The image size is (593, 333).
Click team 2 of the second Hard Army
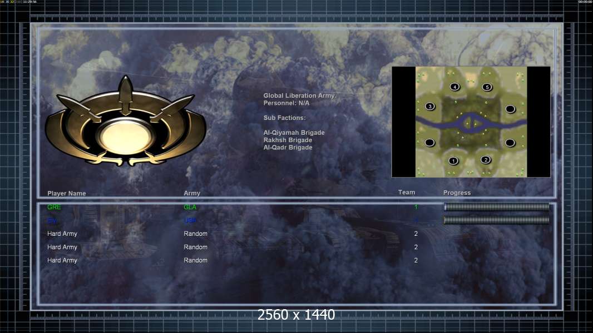click(x=416, y=247)
